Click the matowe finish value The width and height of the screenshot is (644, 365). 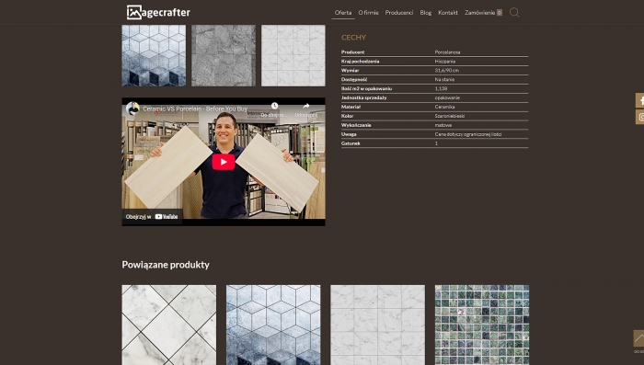pyautogui.click(x=443, y=125)
